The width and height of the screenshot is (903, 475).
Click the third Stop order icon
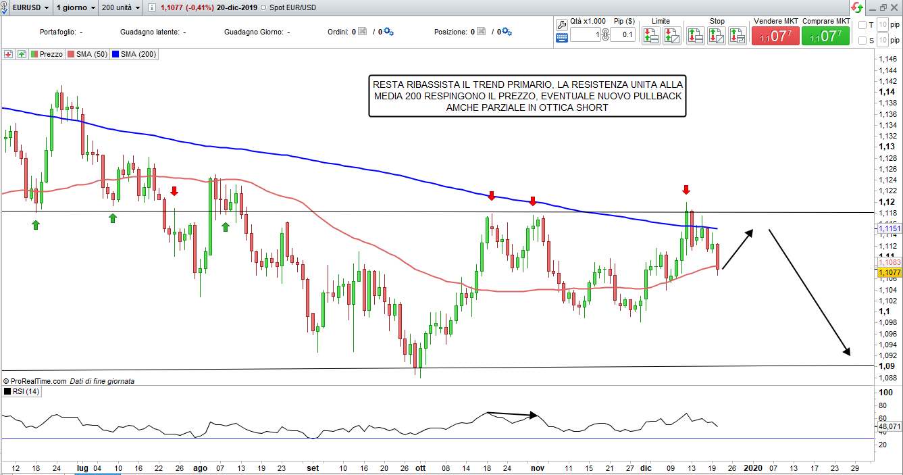pos(737,36)
